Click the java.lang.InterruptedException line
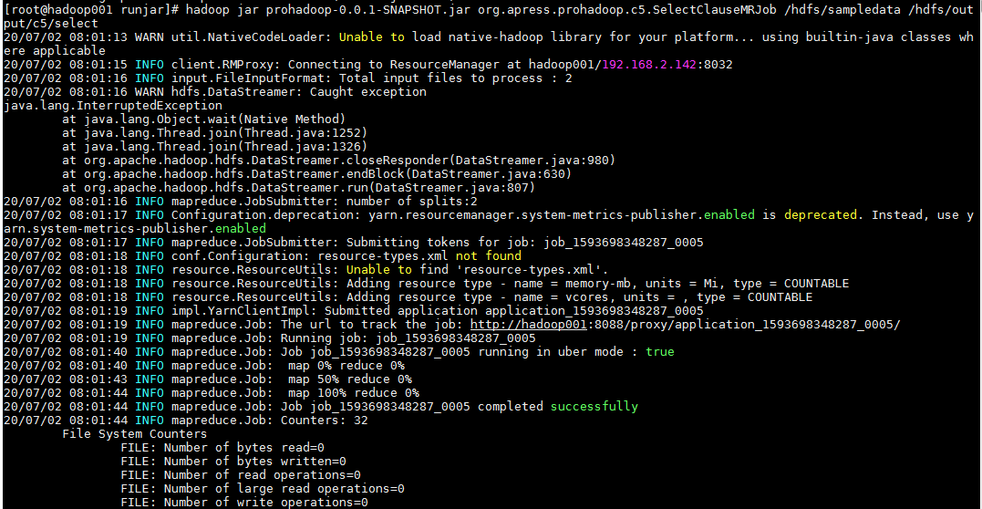This screenshot has height=509, width=982. tap(113, 105)
